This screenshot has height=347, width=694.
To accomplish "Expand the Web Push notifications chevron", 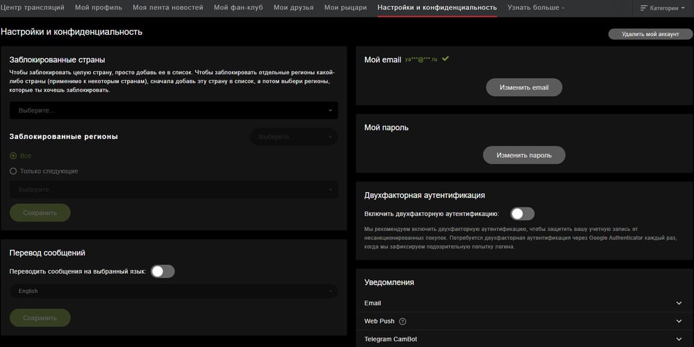I will pos(678,321).
